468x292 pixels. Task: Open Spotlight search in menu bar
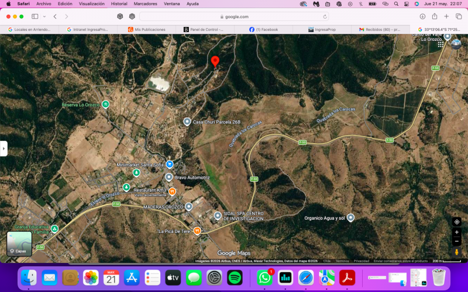(396, 4)
